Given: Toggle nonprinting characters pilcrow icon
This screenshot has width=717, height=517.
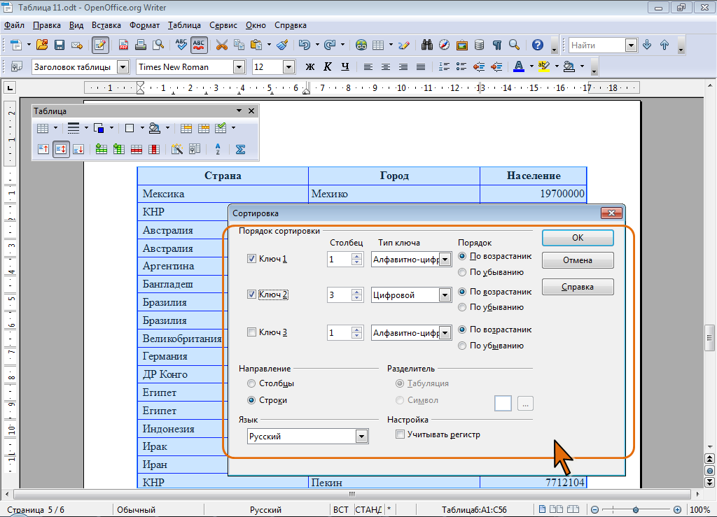Looking at the screenshot, I should [497, 45].
